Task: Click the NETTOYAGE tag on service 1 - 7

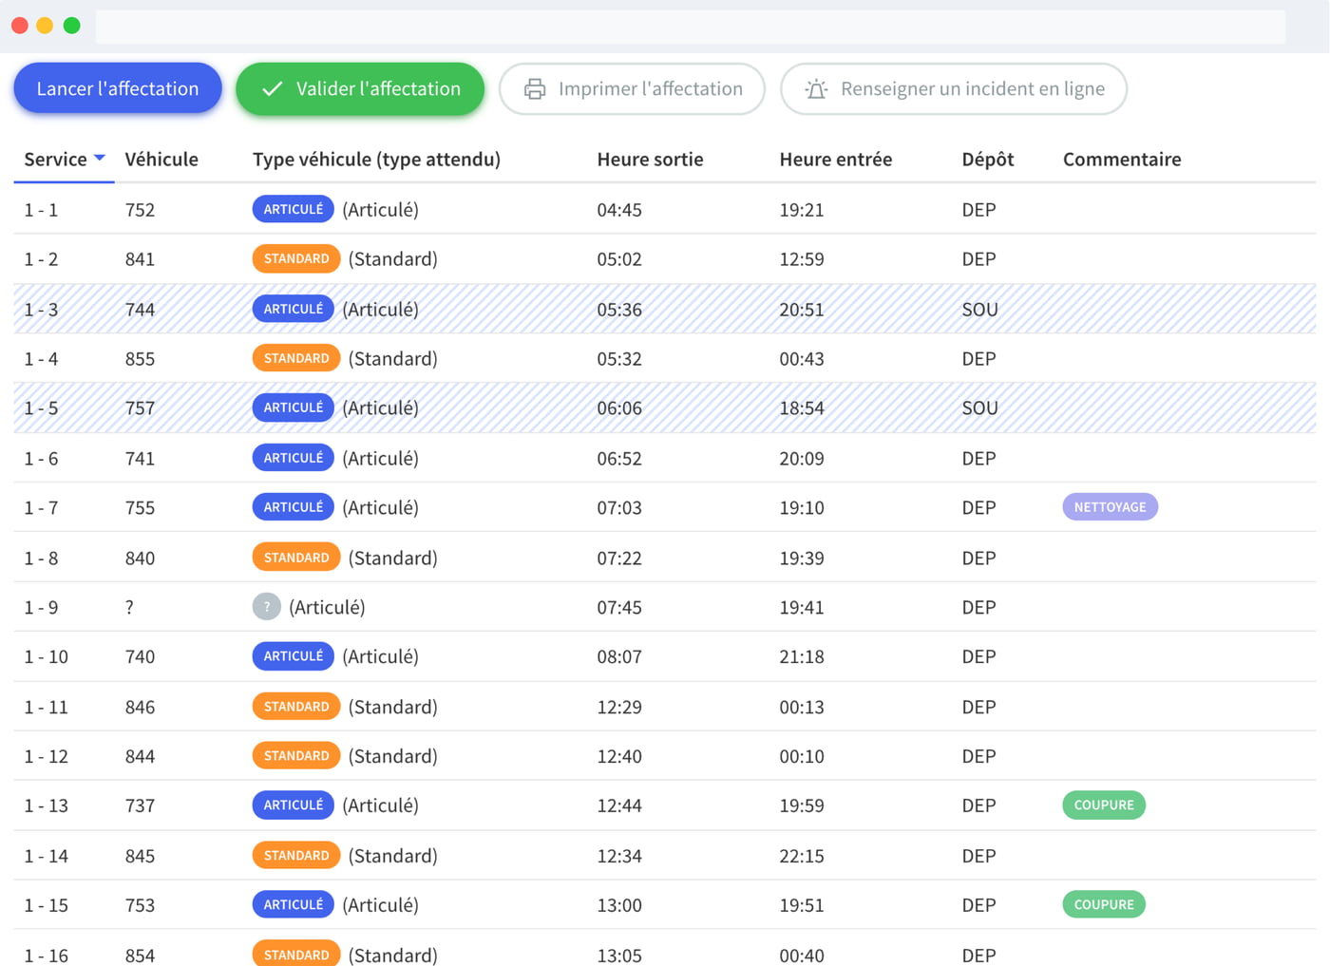Action: pos(1110,507)
